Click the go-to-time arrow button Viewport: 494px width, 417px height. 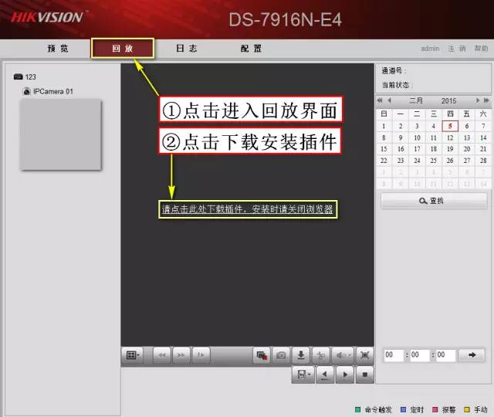click(x=472, y=355)
